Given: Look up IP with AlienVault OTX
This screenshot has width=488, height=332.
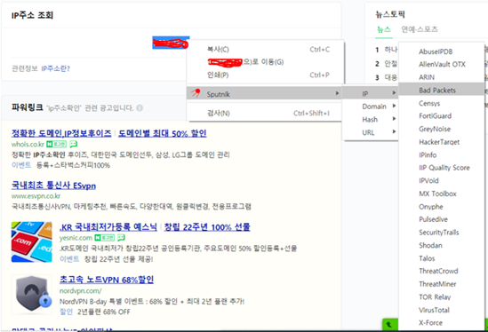Looking at the screenshot, I should click(441, 64).
